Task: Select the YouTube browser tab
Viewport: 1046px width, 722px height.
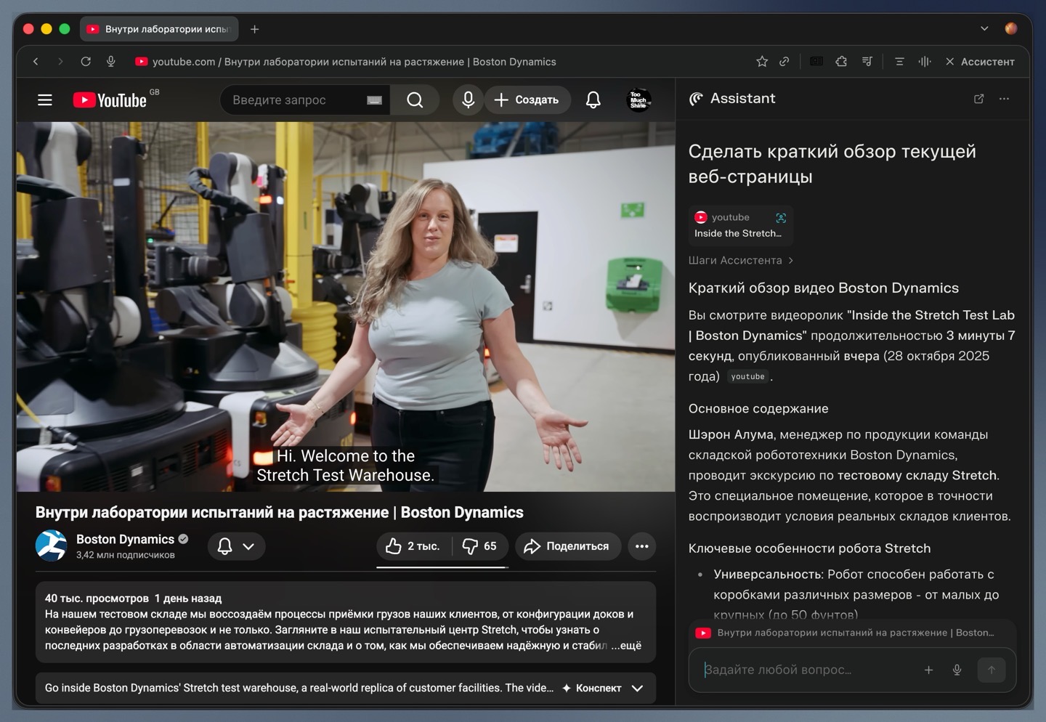Action: (158, 29)
